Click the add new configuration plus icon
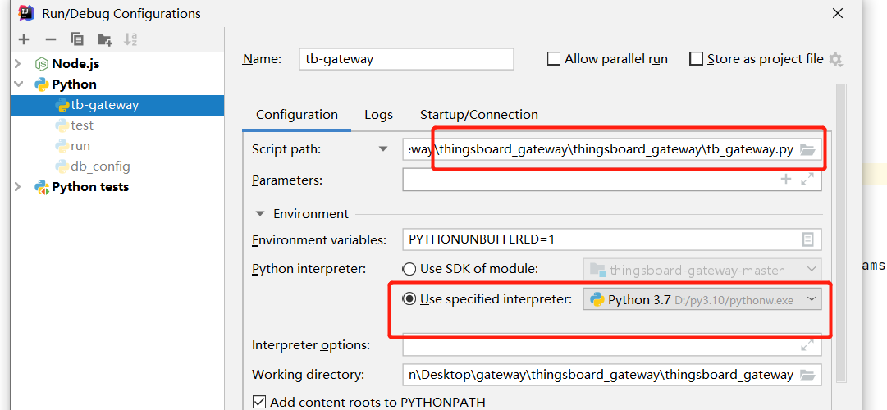The image size is (887, 410). pos(24,39)
